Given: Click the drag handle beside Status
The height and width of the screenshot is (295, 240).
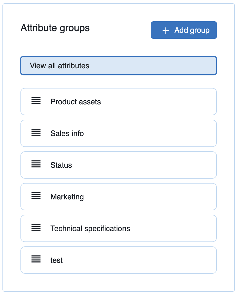Looking at the screenshot, I should [36, 164].
